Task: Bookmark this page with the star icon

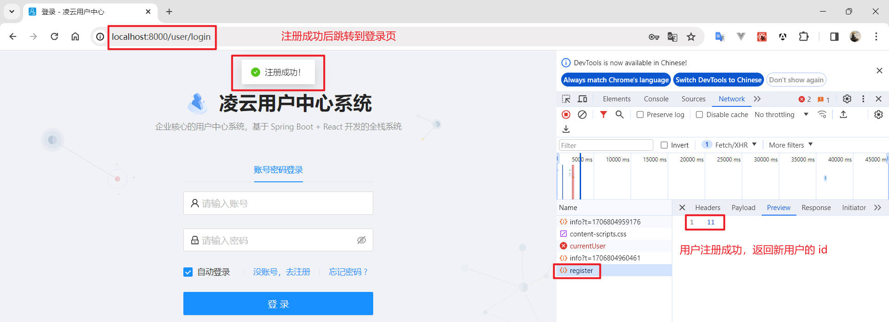Action: click(x=691, y=37)
